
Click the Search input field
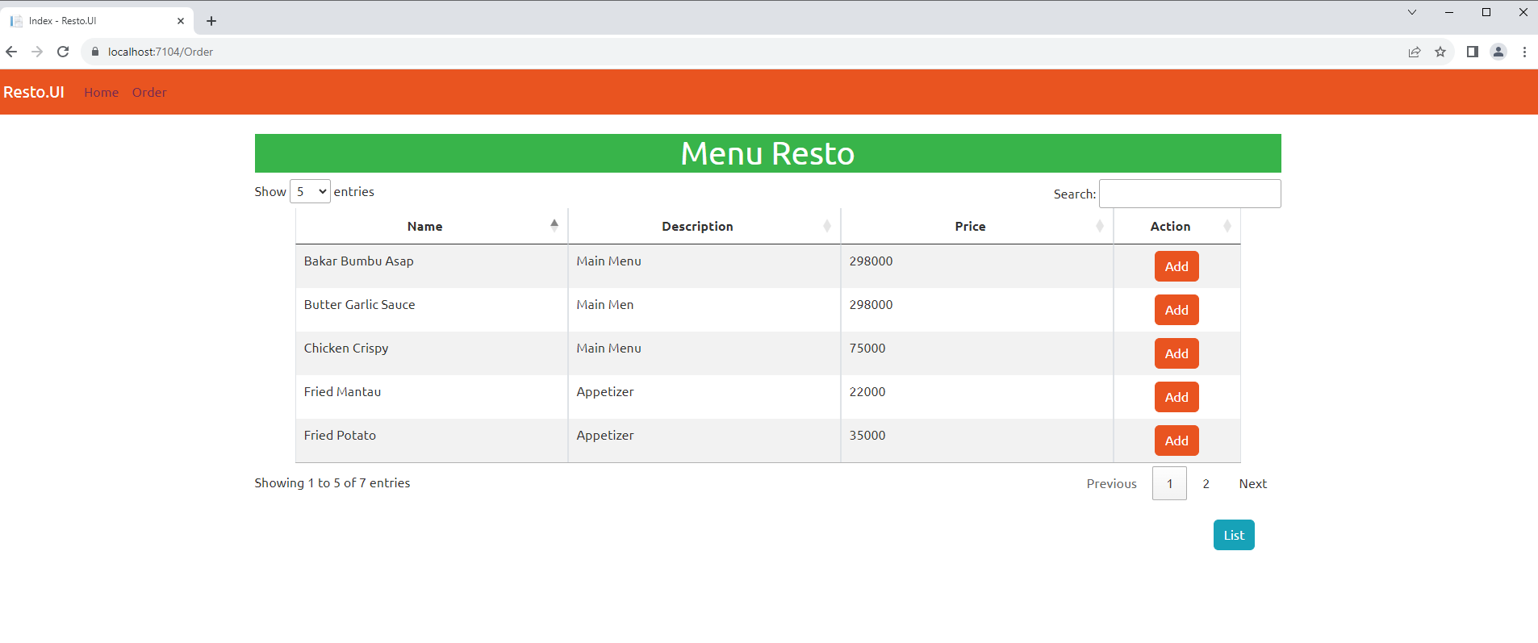[1190, 194]
